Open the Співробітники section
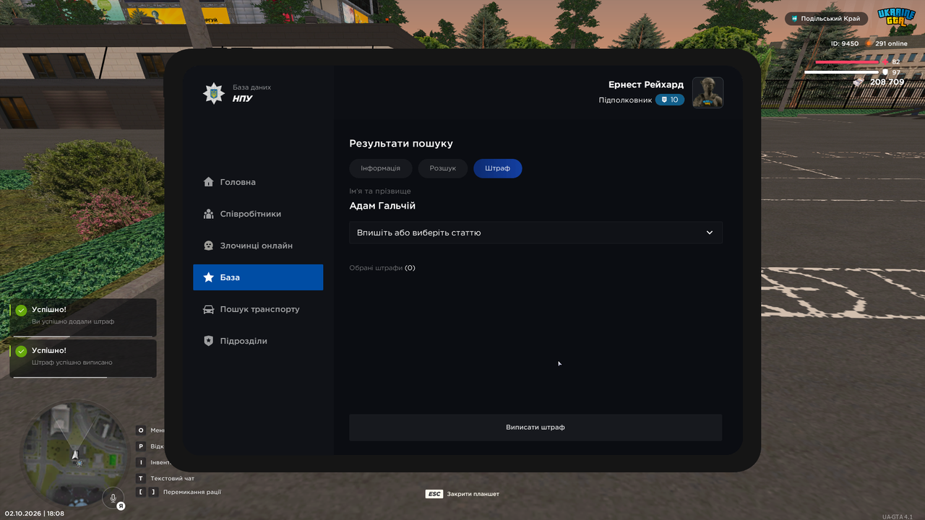 258,214
